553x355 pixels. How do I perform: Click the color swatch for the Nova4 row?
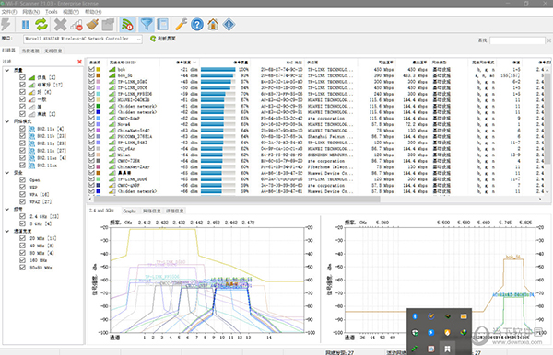point(99,124)
